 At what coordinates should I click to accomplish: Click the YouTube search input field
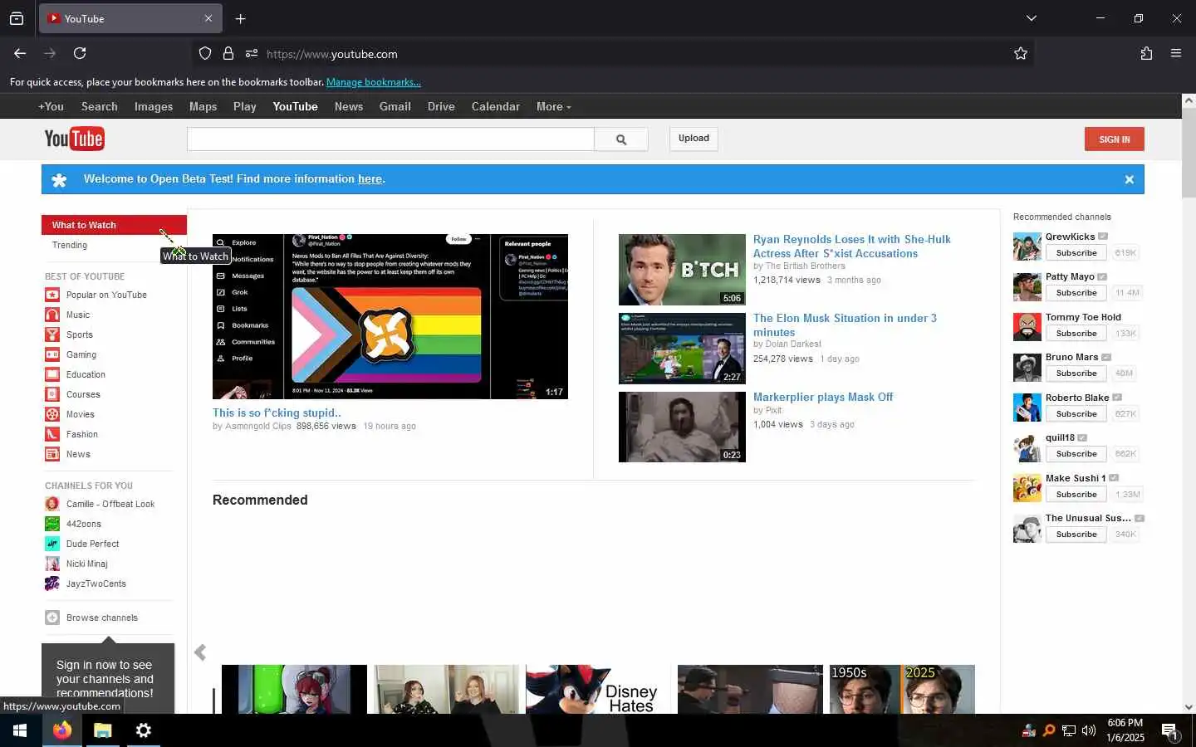(x=390, y=139)
